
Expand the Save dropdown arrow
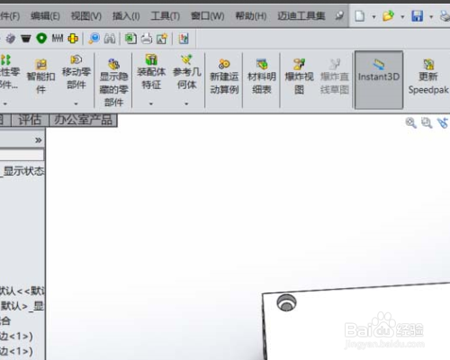[x=431, y=17]
